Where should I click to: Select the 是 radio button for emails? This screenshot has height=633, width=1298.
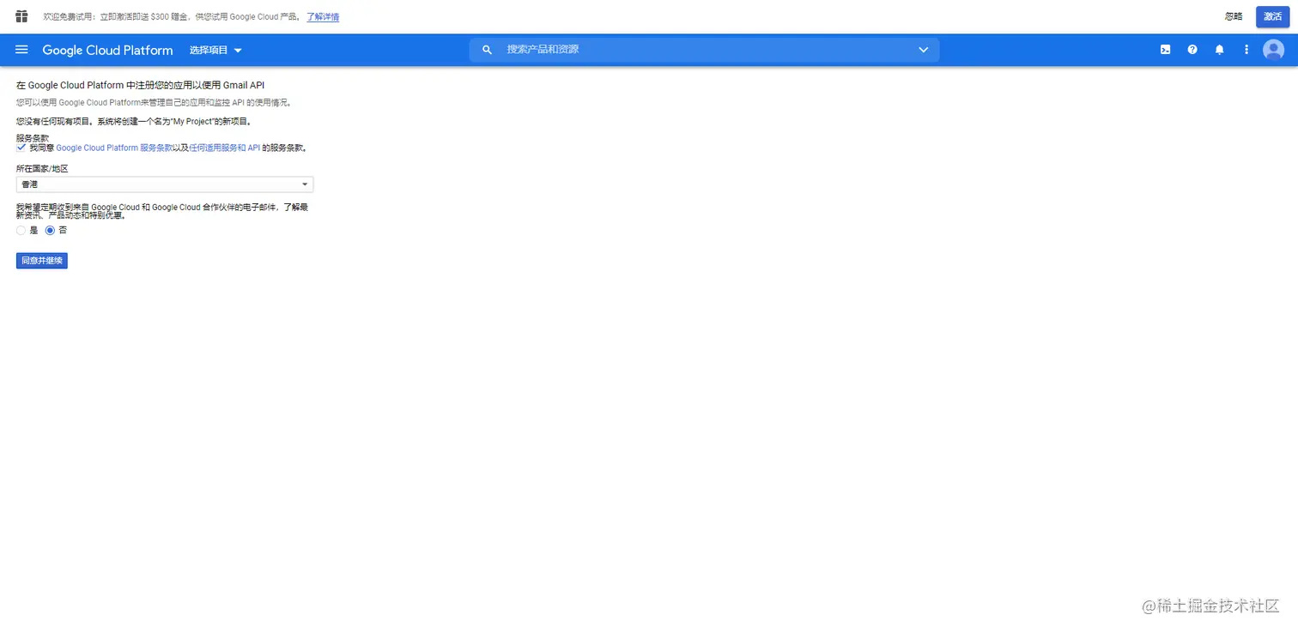[x=21, y=231]
